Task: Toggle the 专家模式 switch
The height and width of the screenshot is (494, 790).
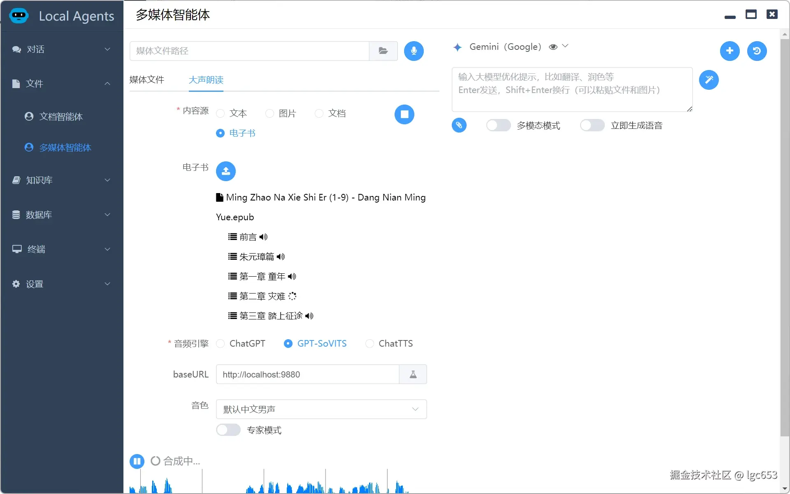Action: (228, 430)
